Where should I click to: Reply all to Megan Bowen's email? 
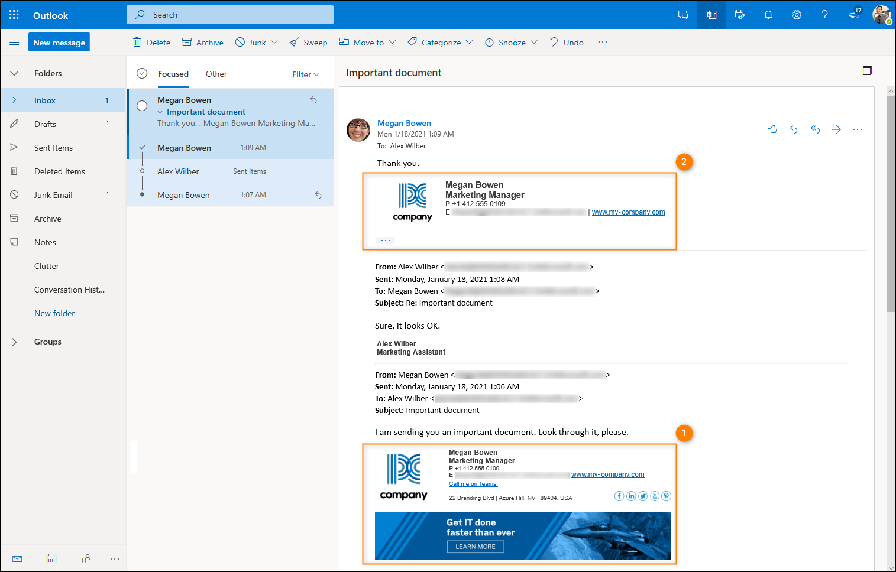pos(815,129)
